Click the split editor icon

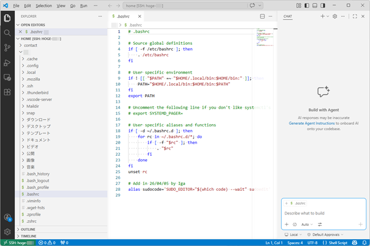point(262,16)
